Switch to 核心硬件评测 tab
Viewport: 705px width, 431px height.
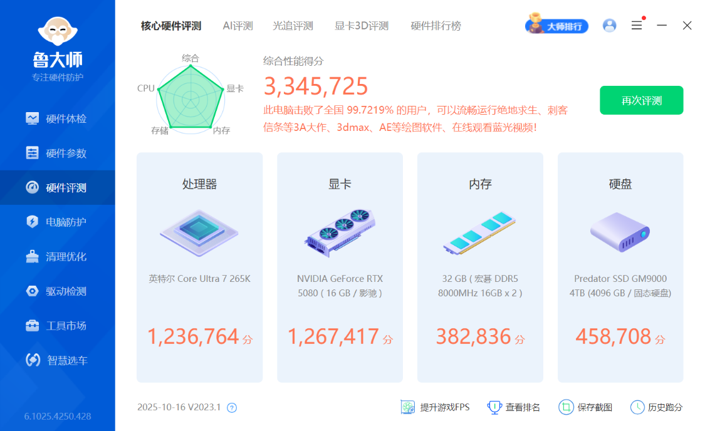pyautogui.click(x=171, y=26)
